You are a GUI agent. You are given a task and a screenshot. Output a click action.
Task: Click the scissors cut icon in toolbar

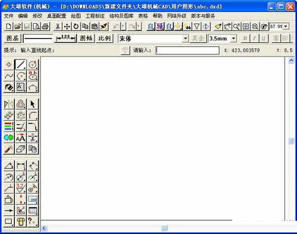tap(58, 26)
